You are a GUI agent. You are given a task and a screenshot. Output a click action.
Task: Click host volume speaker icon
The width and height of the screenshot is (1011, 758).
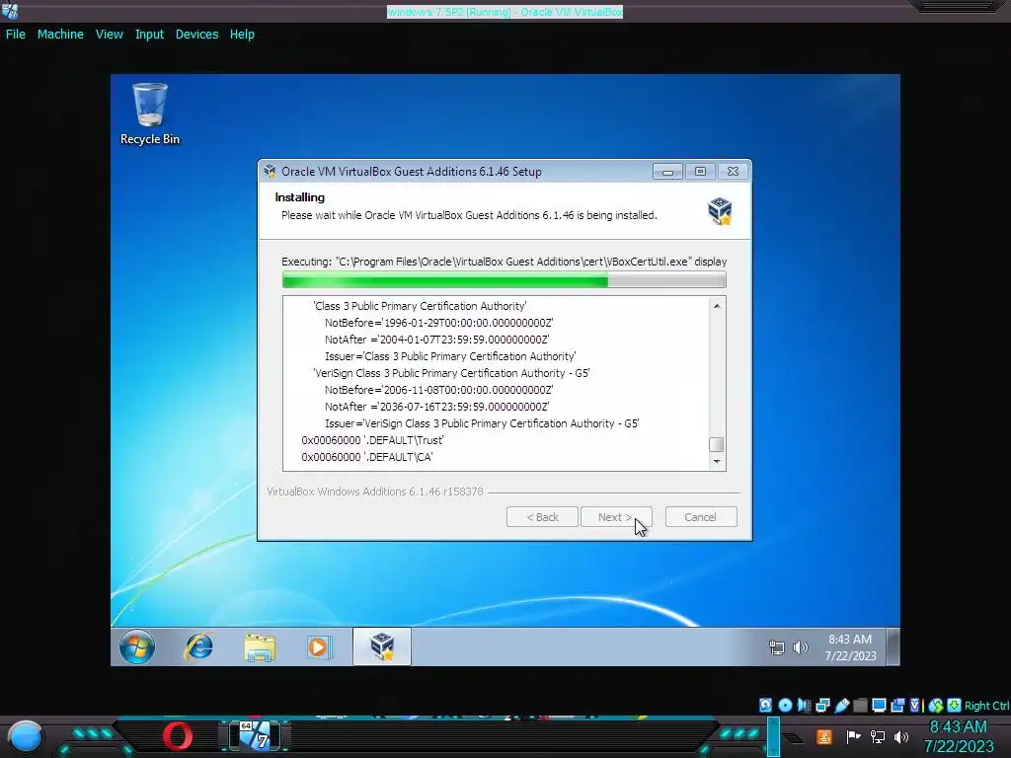point(901,736)
